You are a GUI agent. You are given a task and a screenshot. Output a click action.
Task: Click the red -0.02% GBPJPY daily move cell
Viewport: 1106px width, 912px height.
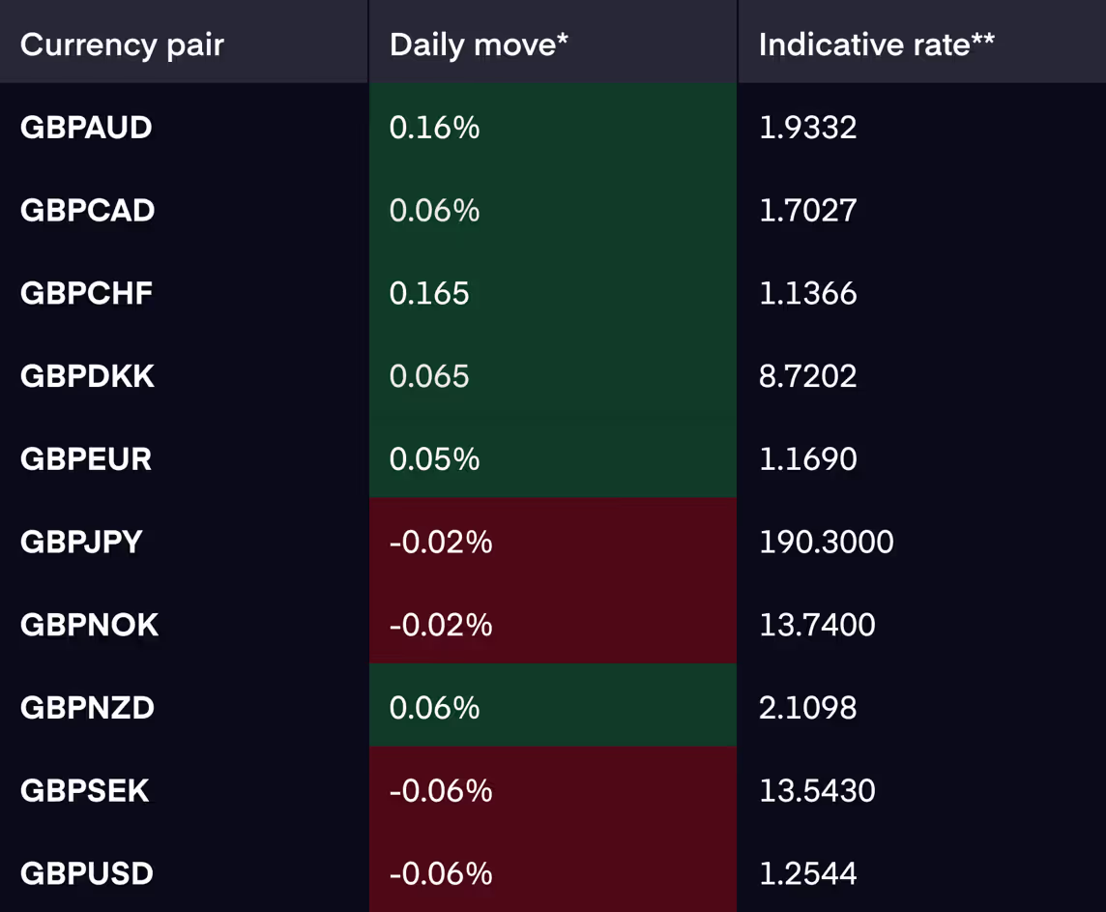[553, 540]
